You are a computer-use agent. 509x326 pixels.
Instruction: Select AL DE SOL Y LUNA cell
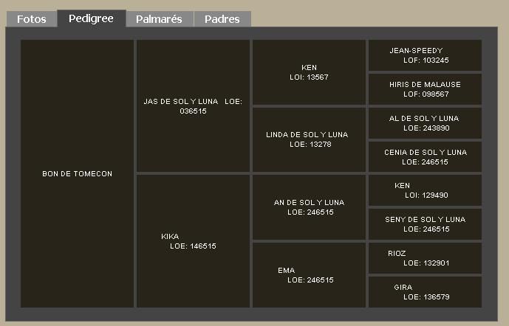425,123
